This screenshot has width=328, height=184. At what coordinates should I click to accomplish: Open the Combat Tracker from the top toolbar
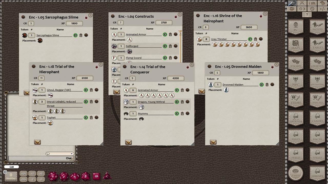(x=302, y=3)
